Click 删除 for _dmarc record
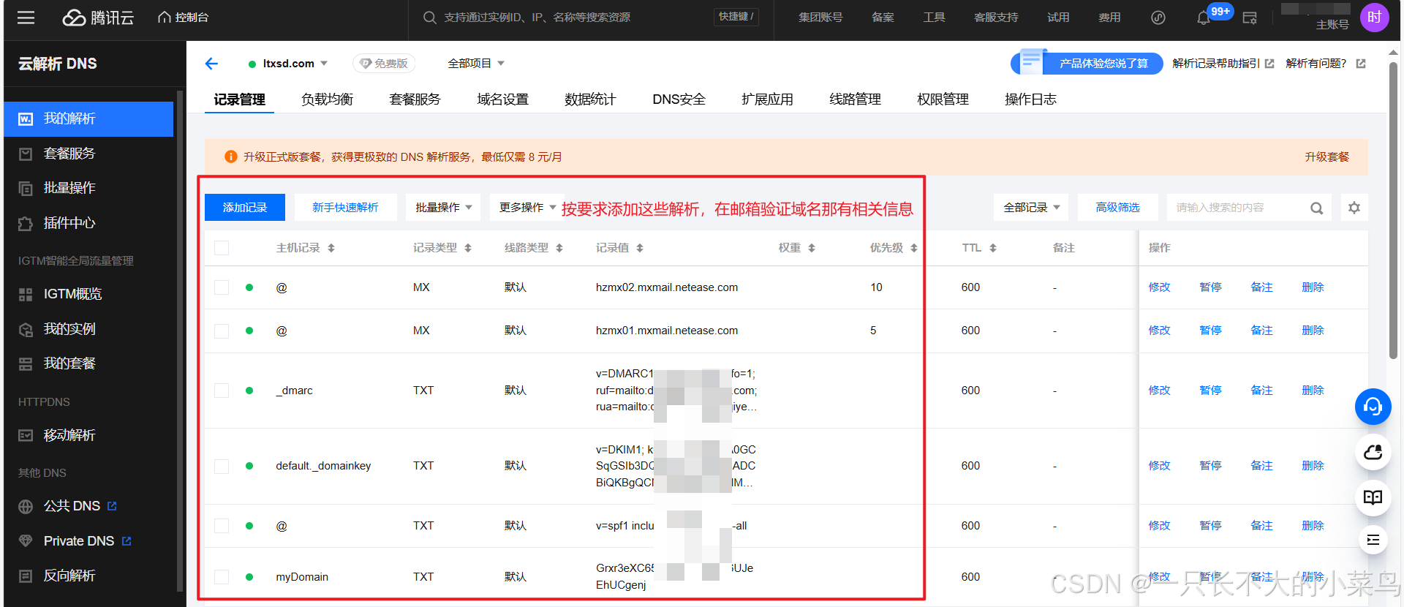 click(x=1313, y=391)
